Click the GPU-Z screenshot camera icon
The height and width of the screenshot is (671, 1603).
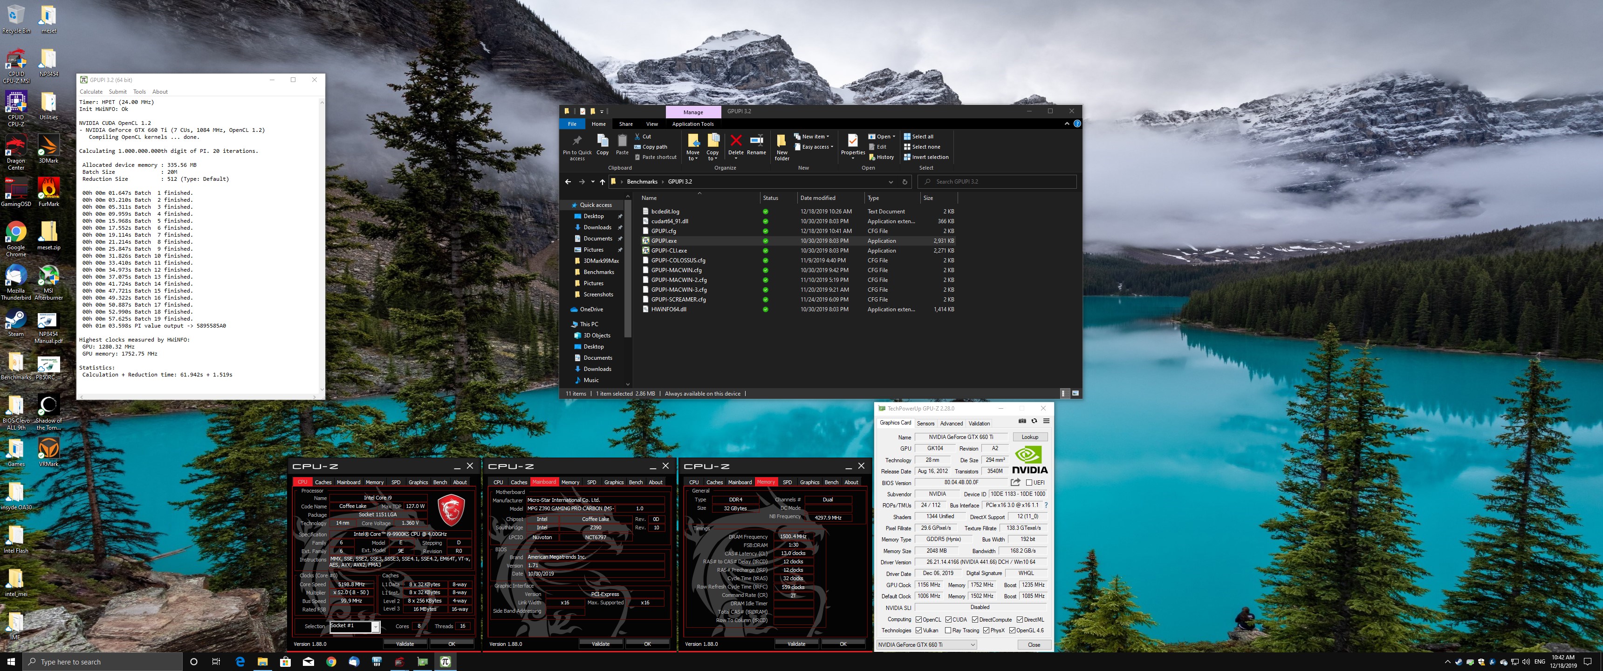(x=1022, y=421)
